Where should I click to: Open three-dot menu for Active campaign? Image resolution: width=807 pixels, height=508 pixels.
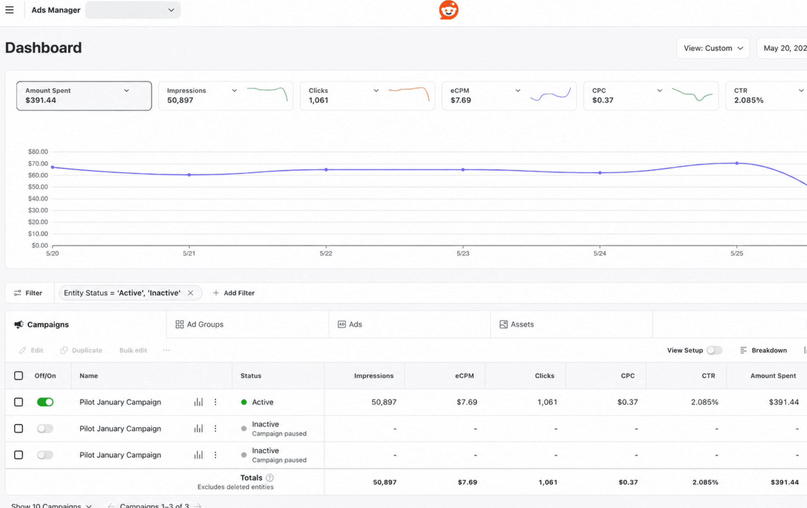coord(215,402)
